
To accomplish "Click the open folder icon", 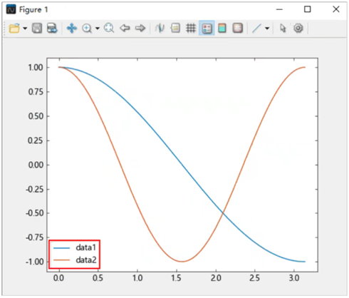I will point(14,29).
